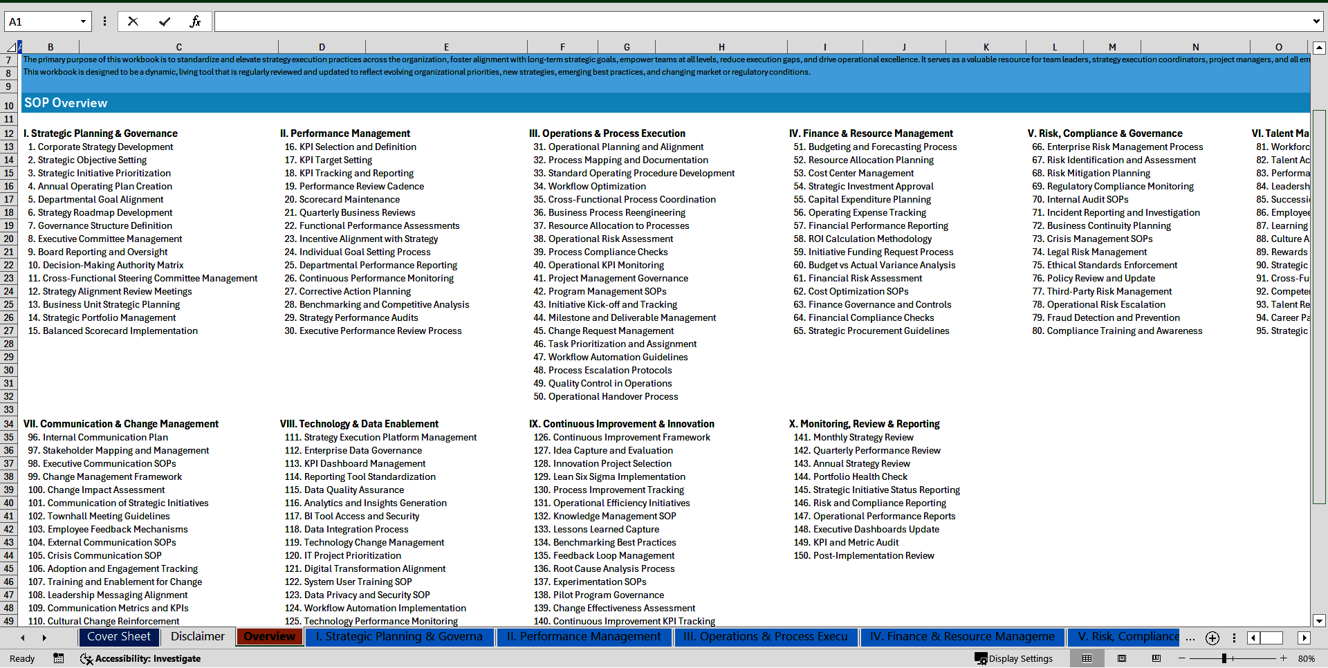Image resolution: width=1328 pixels, height=668 pixels.
Task: Click the Insert Function (fx) icon
Action: point(196,21)
